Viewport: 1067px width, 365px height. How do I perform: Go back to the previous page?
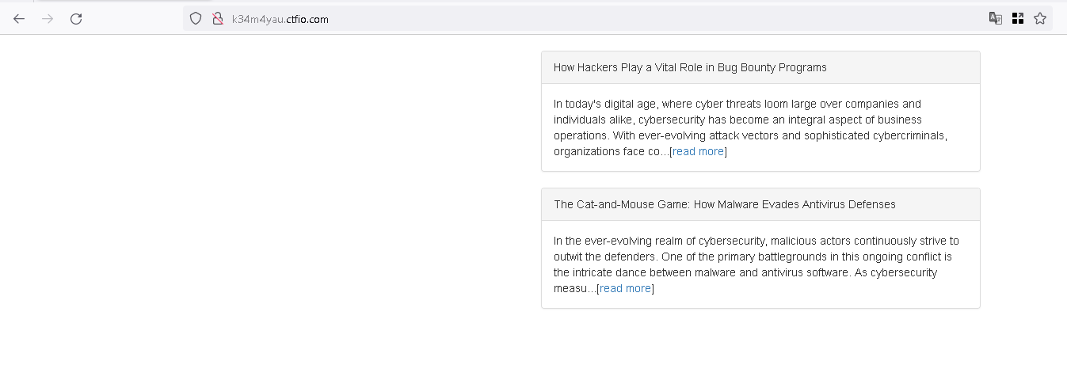point(19,19)
